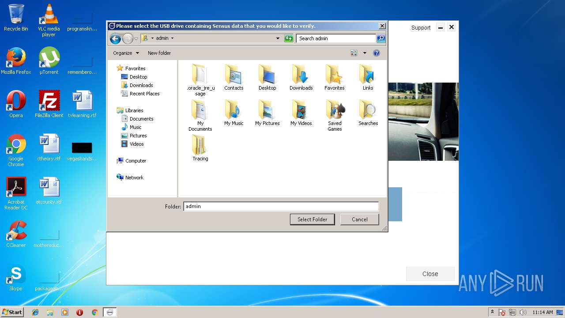Select the Saved Games folder
Viewport: 565px width, 318px height.
[335, 115]
